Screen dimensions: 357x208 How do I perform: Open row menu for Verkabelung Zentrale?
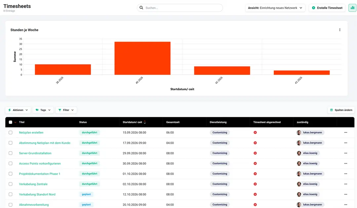pos(346,184)
